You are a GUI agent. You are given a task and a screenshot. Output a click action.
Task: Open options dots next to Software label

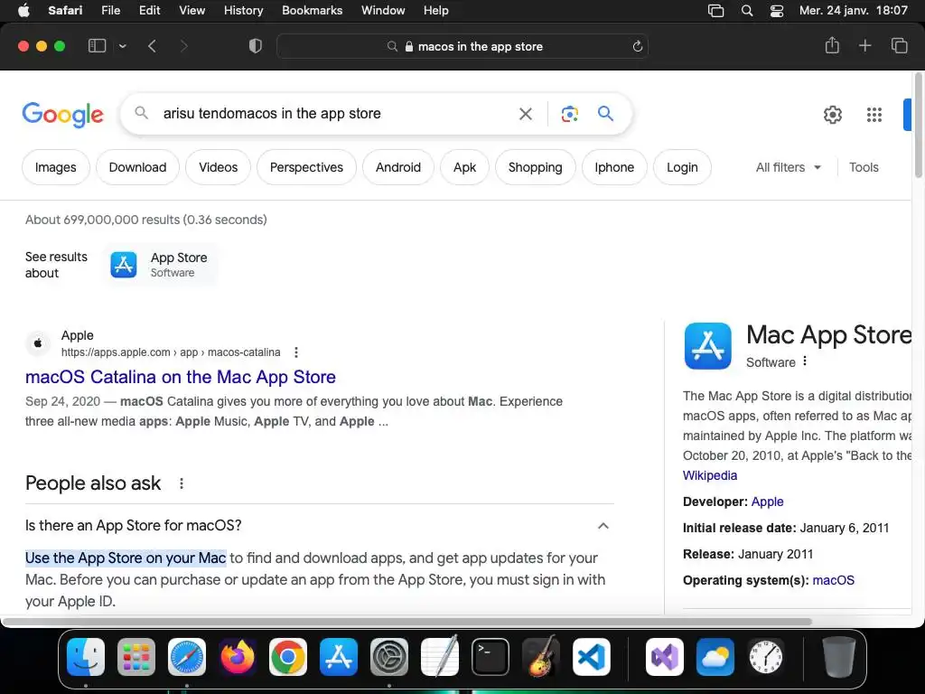click(805, 361)
